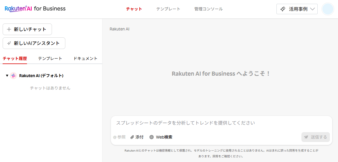Click the sparkle icon in 活用事例 button
Screen dimensions: 338x162
coord(283,9)
